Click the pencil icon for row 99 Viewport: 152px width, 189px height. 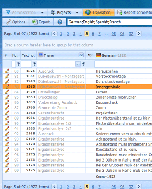coord(7,170)
